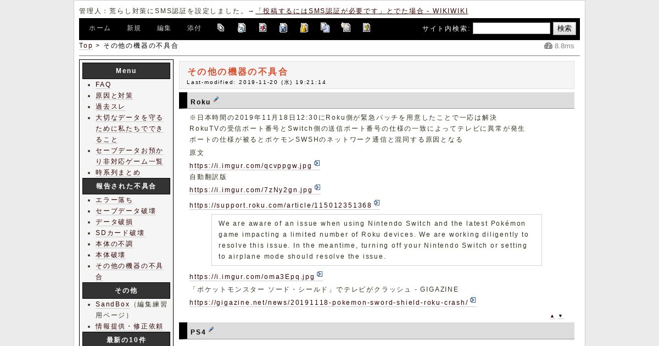The width and height of the screenshot is (659, 346).
Task: Jump down with the ▼ arrow
Action: [560, 316]
